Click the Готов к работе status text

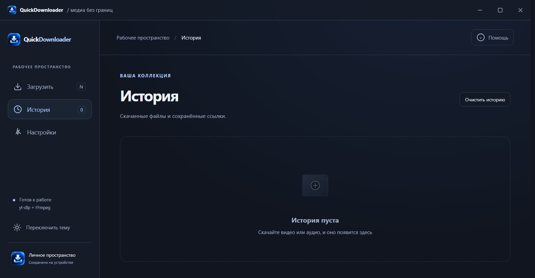35,200
